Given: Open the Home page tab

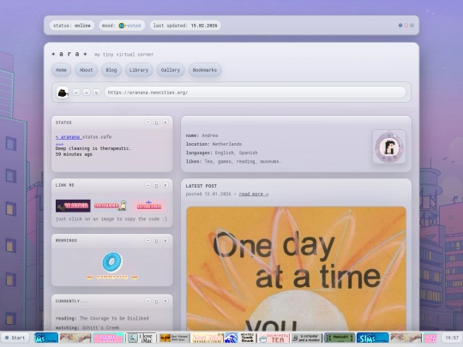Looking at the screenshot, I should pos(61,70).
